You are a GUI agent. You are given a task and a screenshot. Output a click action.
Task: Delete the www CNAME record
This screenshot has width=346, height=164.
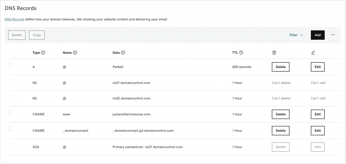[280, 114]
